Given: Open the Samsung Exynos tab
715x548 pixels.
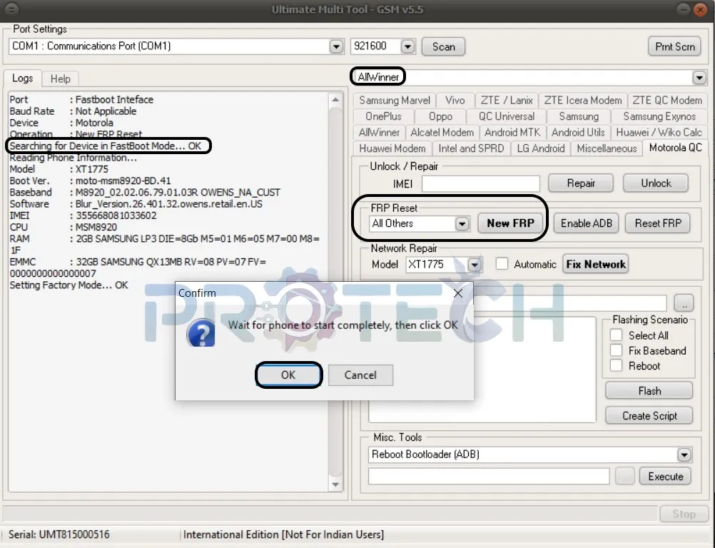Looking at the screenshot, I should tap(659, 116).
